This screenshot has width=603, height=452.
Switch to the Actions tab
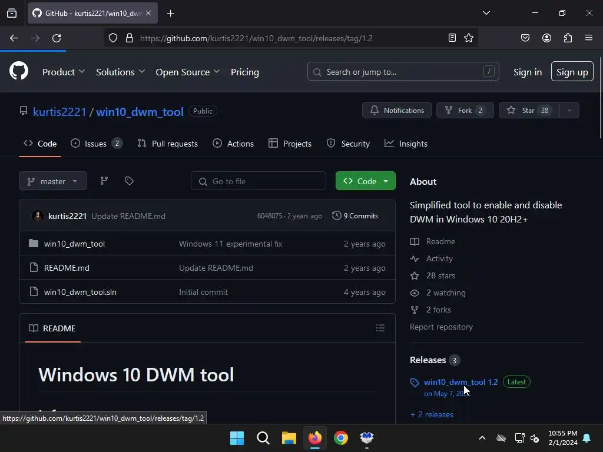pyautogui.click(x=233, y=144)
